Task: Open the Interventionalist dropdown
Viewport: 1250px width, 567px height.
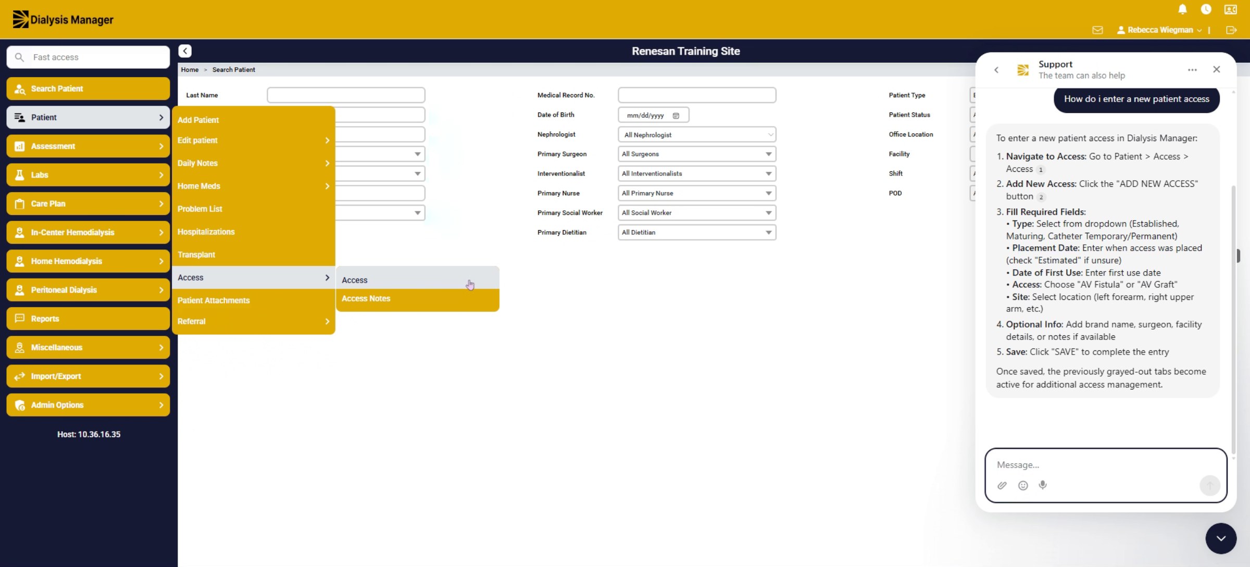Action: pyautogui.click(x=697, y=174)
